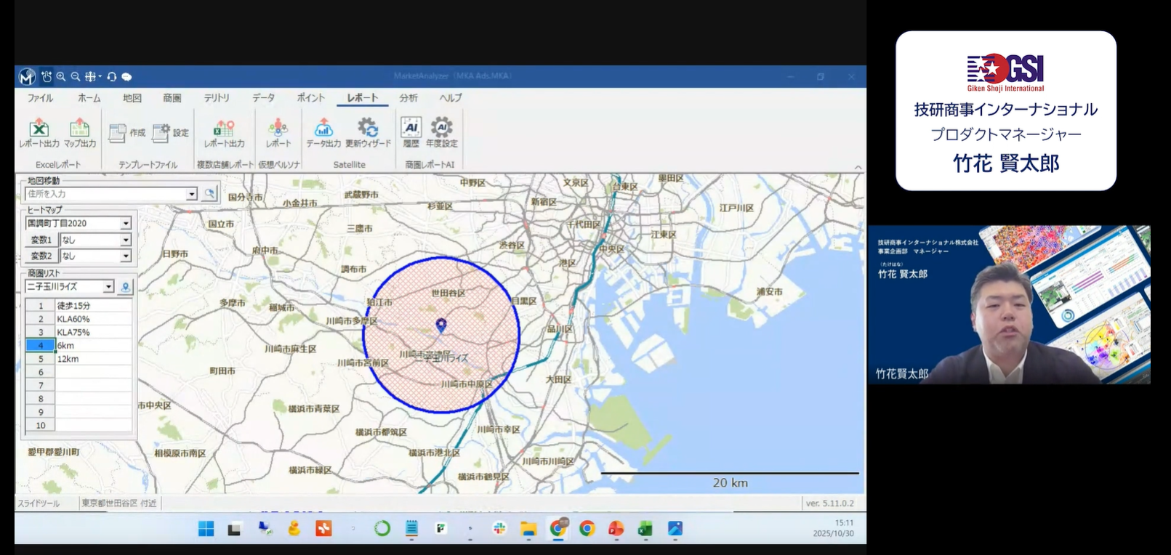This screenshot has height=555, width=1171.
Task: Click the zoom out magnifier icon
Action: (75, 76)
